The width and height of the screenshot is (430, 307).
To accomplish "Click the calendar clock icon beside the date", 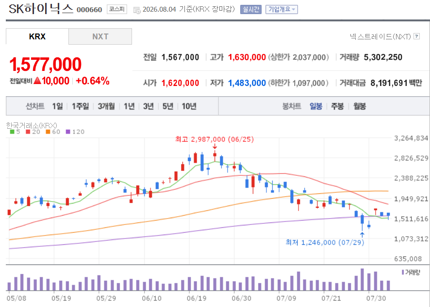I will 136,10.
